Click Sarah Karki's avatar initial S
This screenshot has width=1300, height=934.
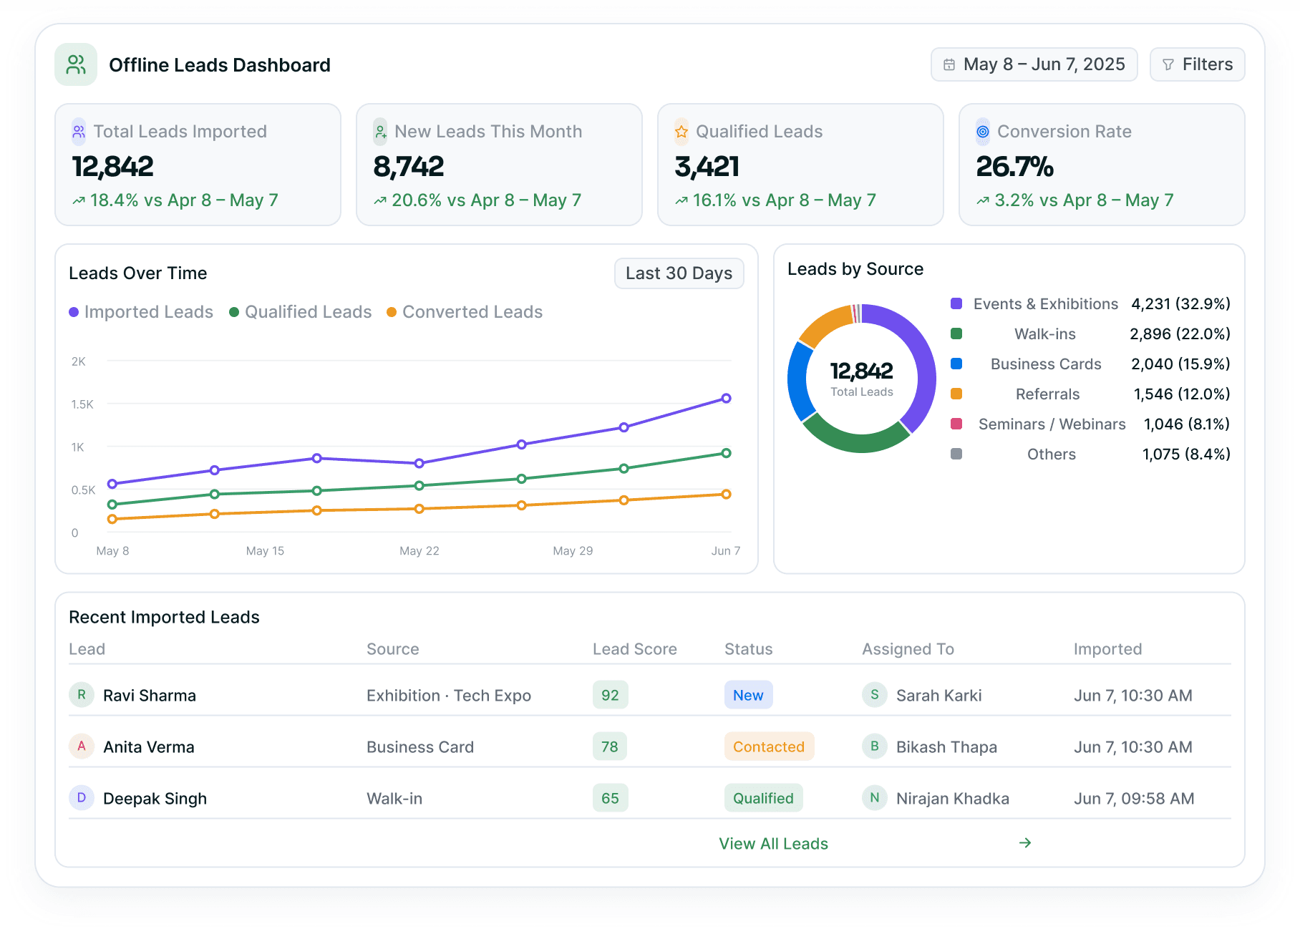click(x=875, y=695)
